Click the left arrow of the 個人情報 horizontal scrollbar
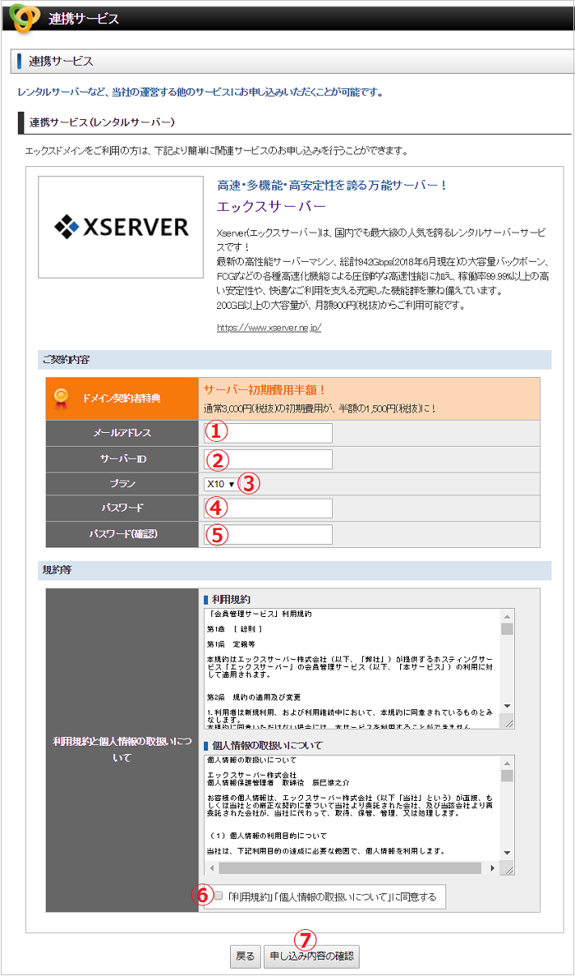 coord(211,868)
